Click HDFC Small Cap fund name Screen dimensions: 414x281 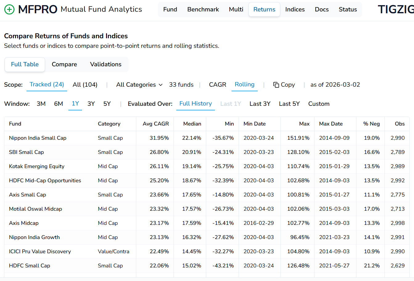30,266
